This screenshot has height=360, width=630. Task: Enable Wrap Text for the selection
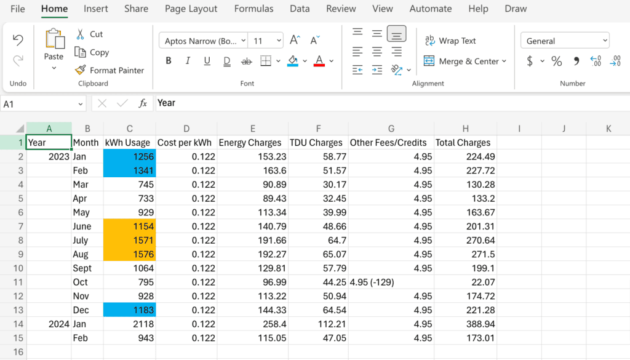coord(450,40)
